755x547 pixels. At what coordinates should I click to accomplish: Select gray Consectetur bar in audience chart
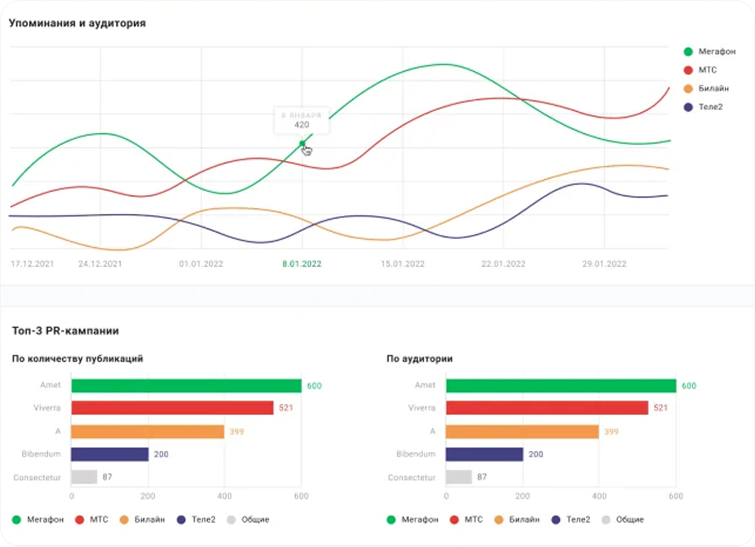459,477
